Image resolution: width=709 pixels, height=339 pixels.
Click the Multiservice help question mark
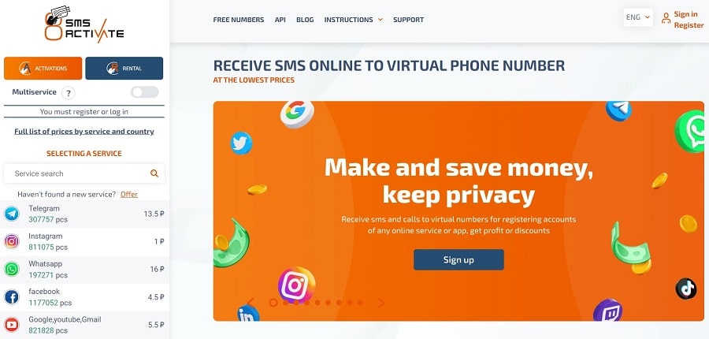[69, 93]
